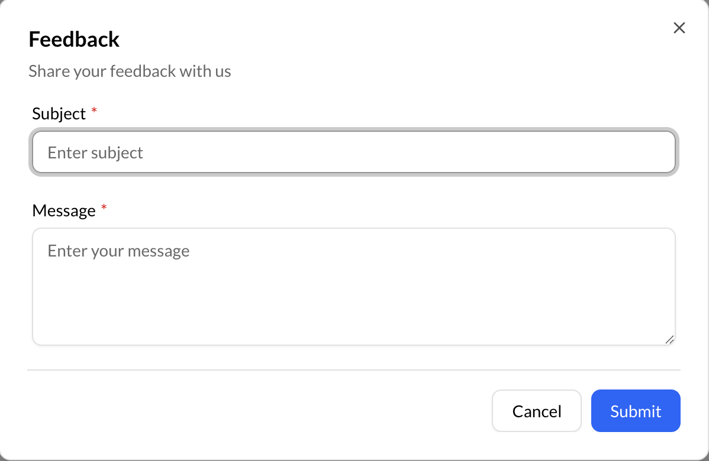Click the Feedback heading

click(73, 39)
